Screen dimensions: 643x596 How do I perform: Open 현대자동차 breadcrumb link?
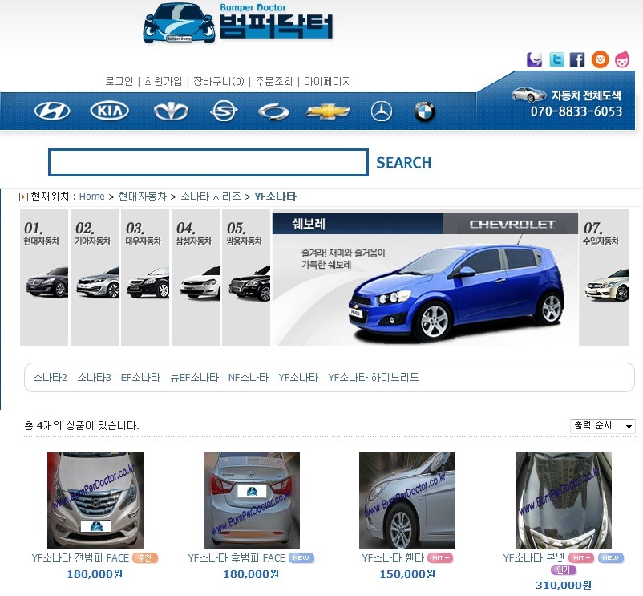point(142,197)
